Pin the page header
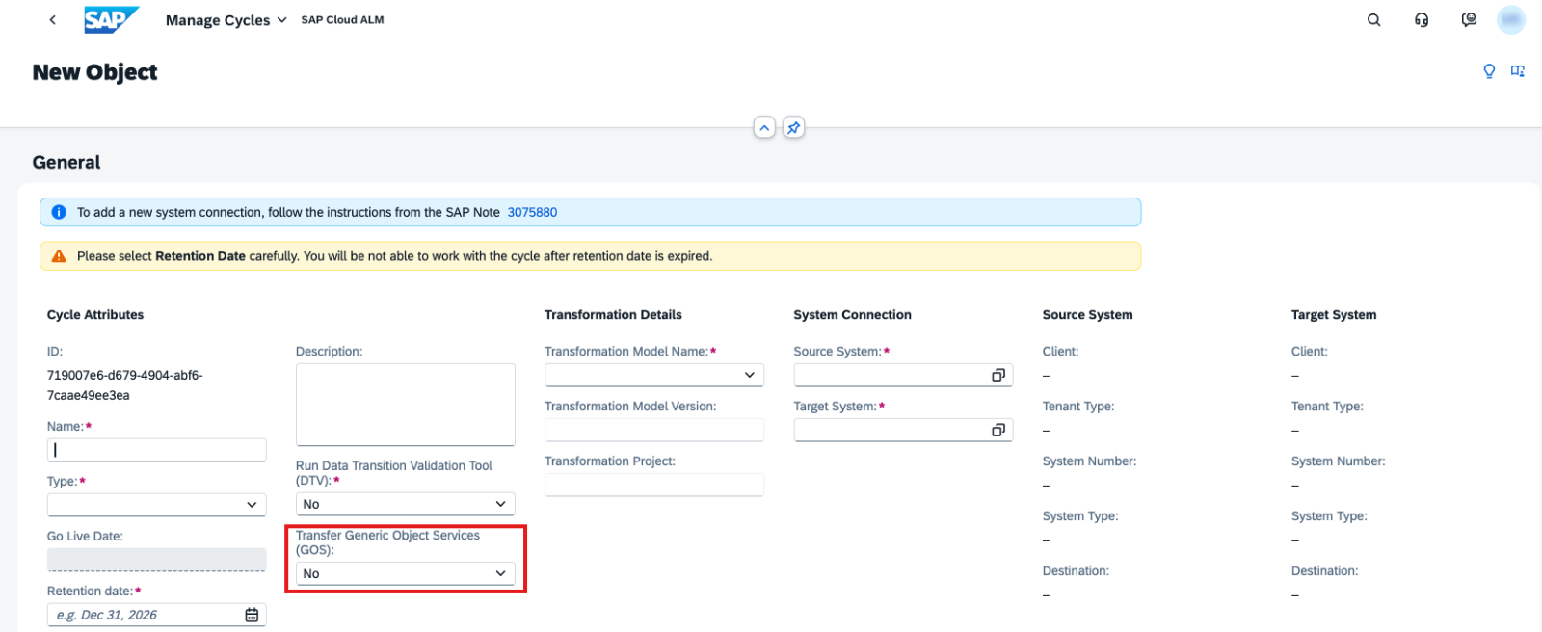This screenshot has width=1542, height=632. click(x=793, y=127)
